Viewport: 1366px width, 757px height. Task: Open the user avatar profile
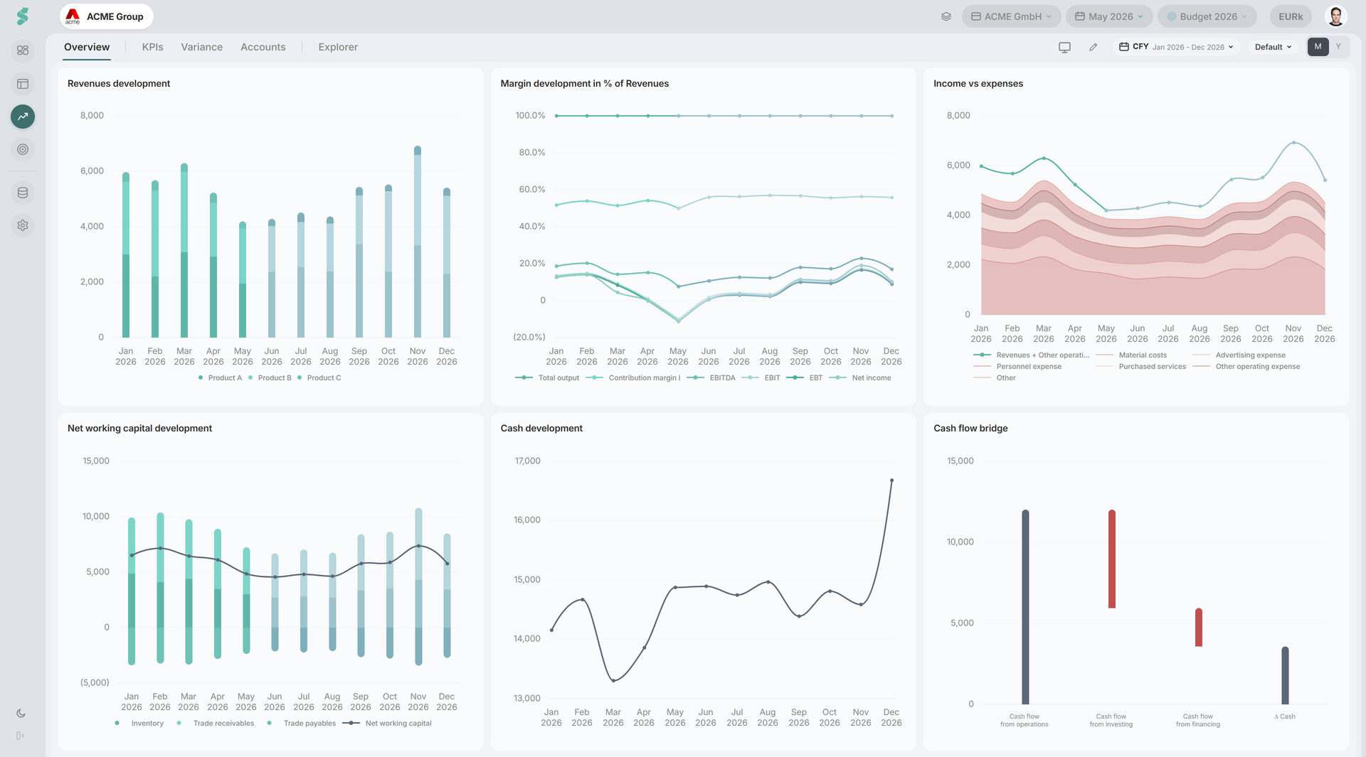1336,16
